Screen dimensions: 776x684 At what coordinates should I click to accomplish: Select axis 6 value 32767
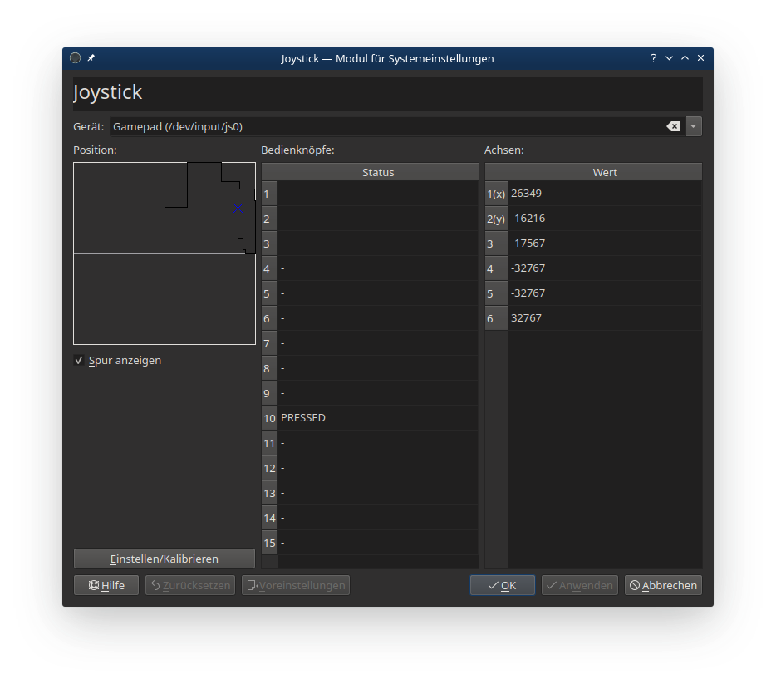point(605,318)
